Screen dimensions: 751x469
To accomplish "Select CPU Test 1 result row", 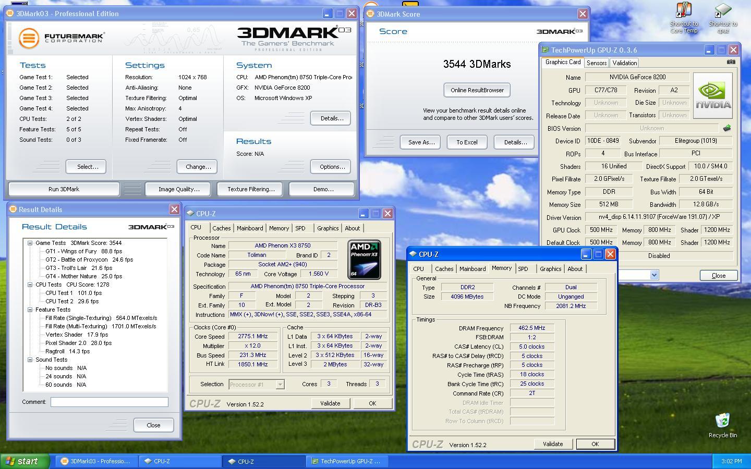I will point(73,293).
